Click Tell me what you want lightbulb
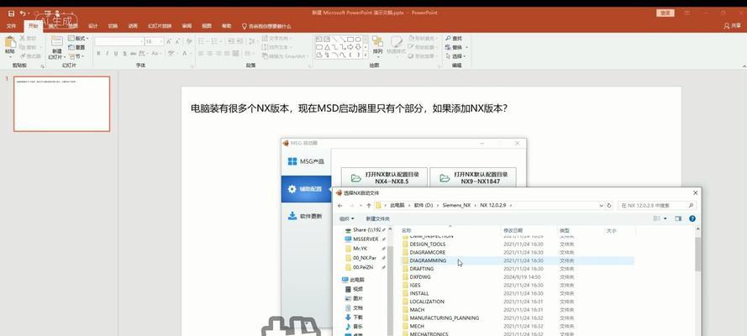Image resolution: width=747 pixels, height=336 pixels. coord(245,26)
